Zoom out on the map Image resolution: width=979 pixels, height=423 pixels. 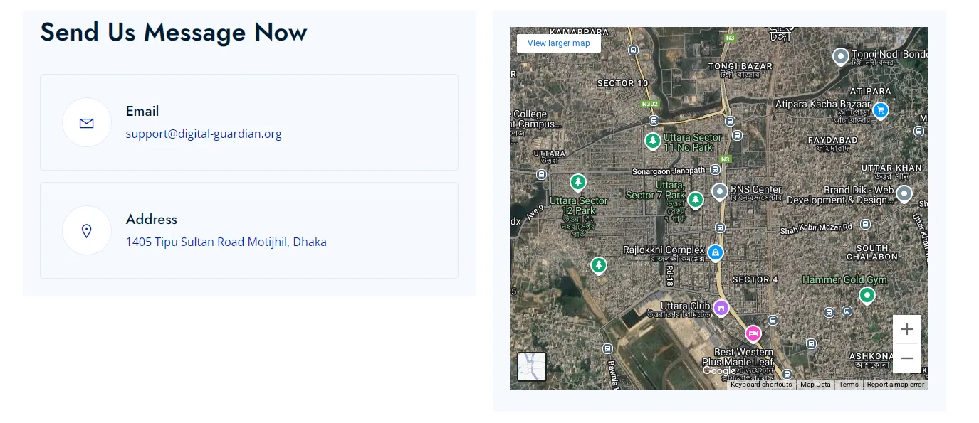(x=907, y=358)
